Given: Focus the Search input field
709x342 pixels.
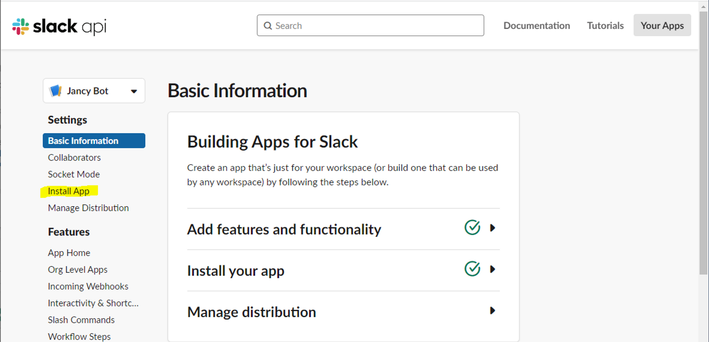Looking at the screenshot, I should (x=370, y=25).
